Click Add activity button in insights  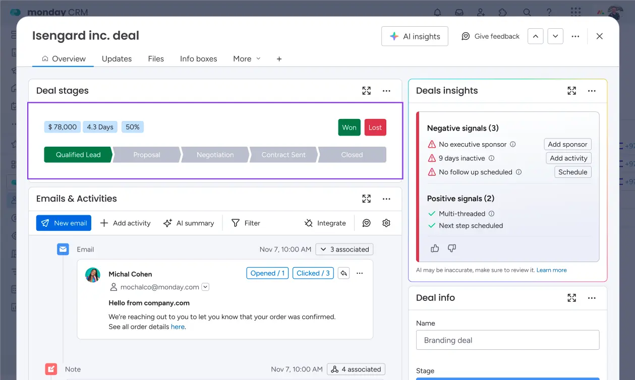coord(568,158)
